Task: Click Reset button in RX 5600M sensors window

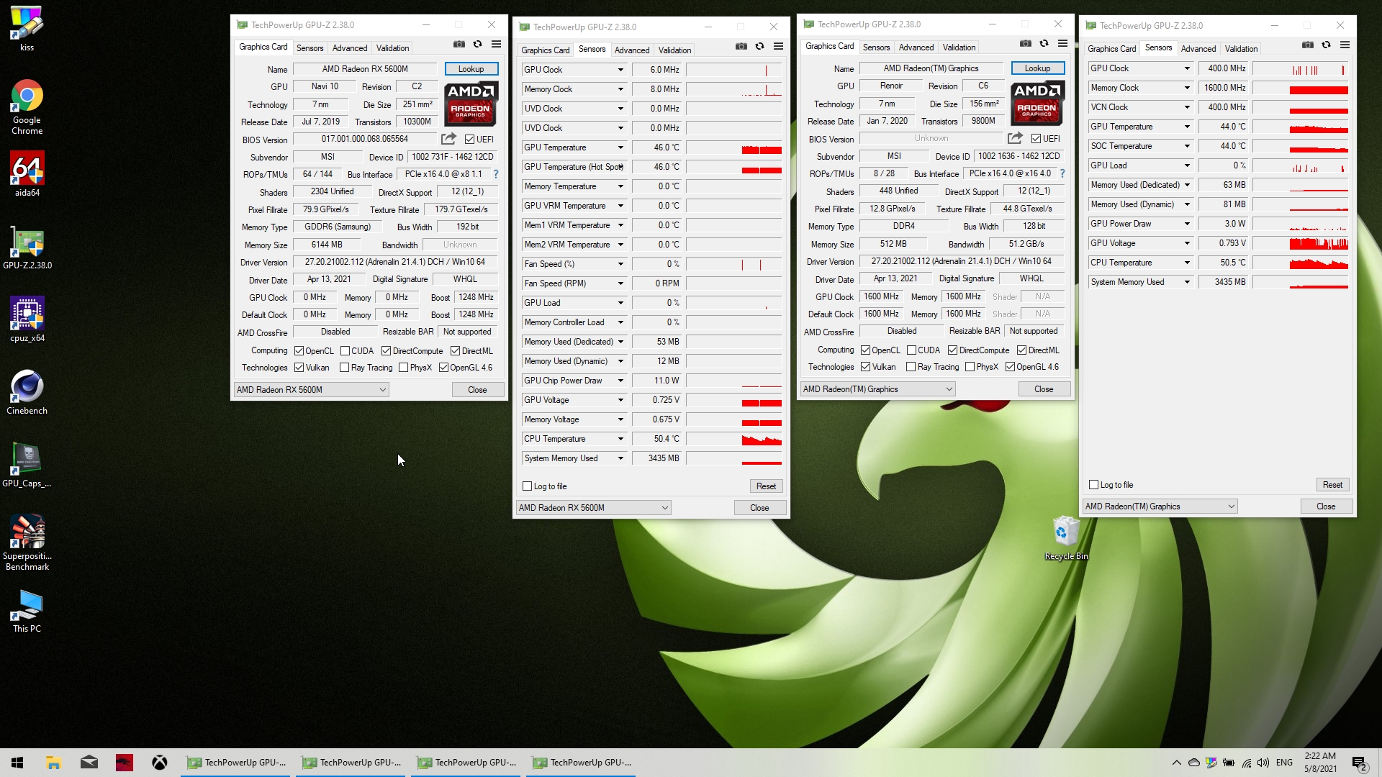Action: click(766, 486)
